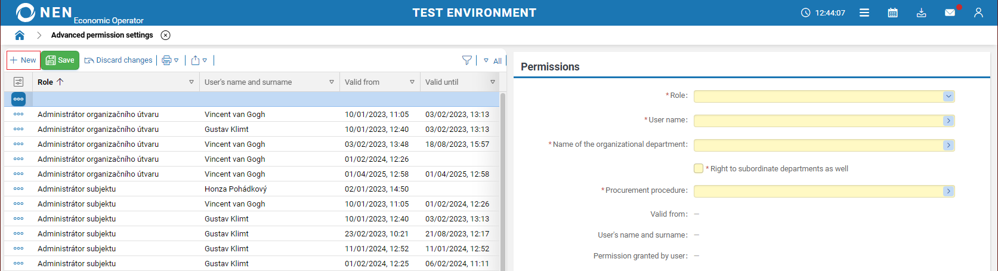Expand the Role dropdown in Permissions
Viewport: 998px width, 271px height.
tap(948, 96)
